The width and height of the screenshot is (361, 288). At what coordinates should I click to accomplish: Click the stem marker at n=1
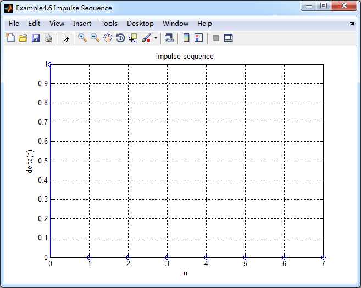coord(90,257)
